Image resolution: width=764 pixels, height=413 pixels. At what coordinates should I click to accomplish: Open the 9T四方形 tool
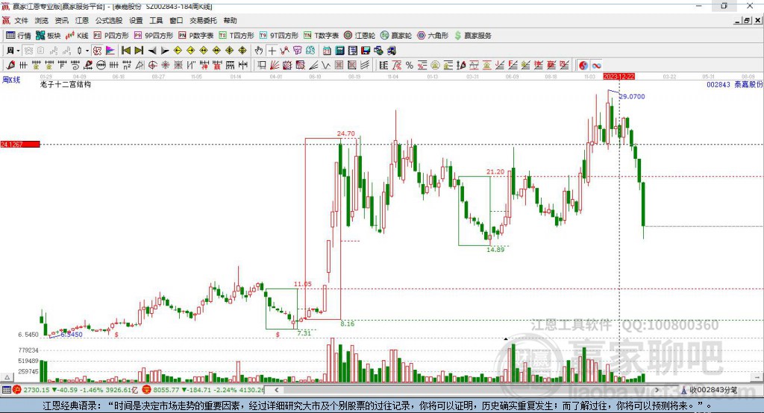tap(279, 36)
